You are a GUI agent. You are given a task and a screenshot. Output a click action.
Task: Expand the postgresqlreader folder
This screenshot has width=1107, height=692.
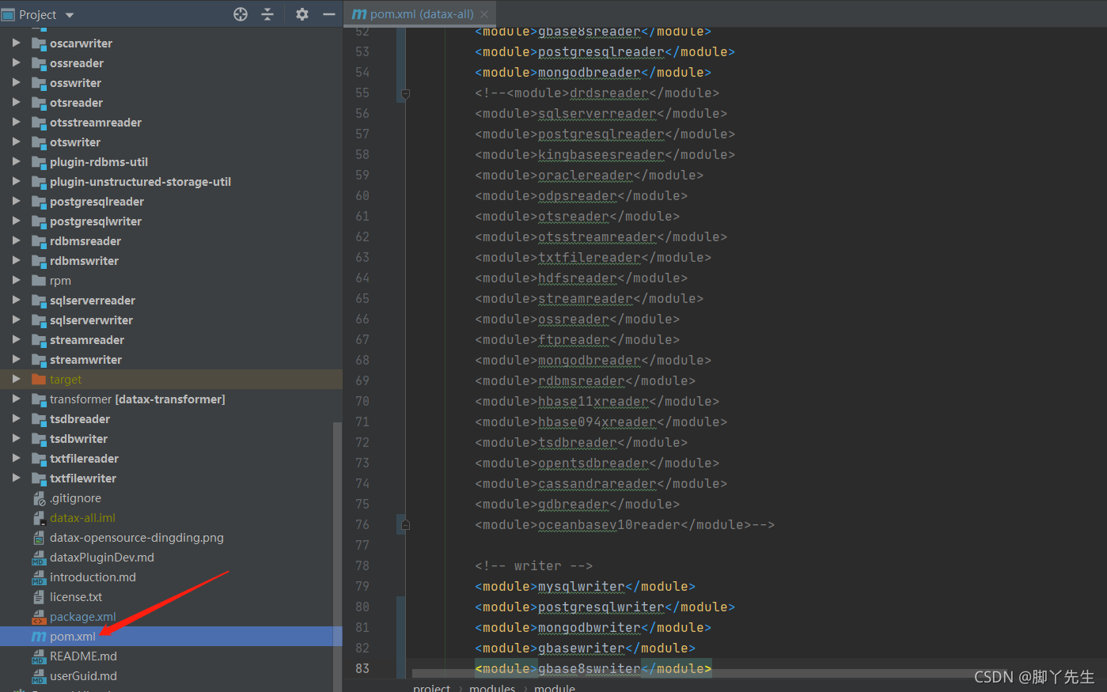point(16,201)
